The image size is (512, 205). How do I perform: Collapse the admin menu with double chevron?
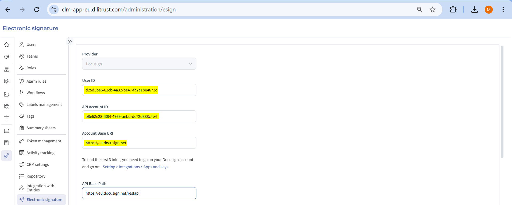pos(70,42)
